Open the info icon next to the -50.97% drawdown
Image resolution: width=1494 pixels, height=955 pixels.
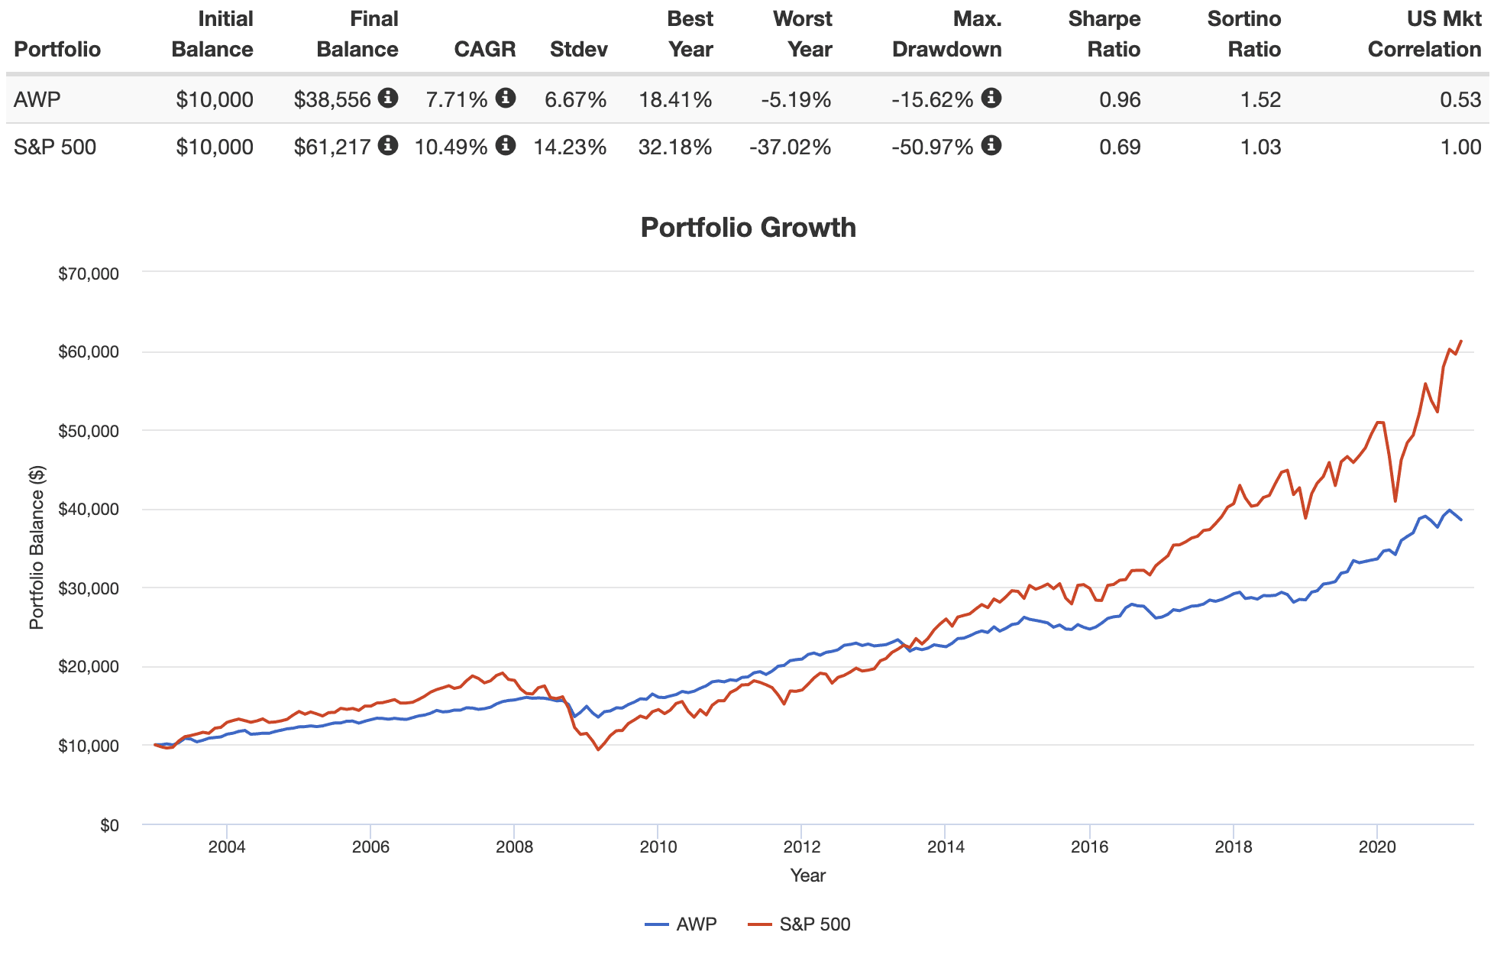pyautogui.click(x=991, y=145)
